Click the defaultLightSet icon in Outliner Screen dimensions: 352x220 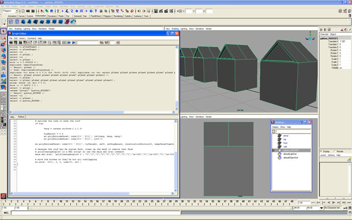pos(279,154)
